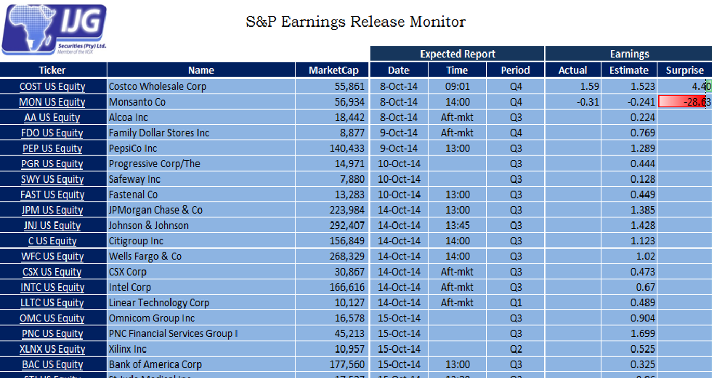Select the Name column header
The image size is (712, 378).
coord(201,70)
